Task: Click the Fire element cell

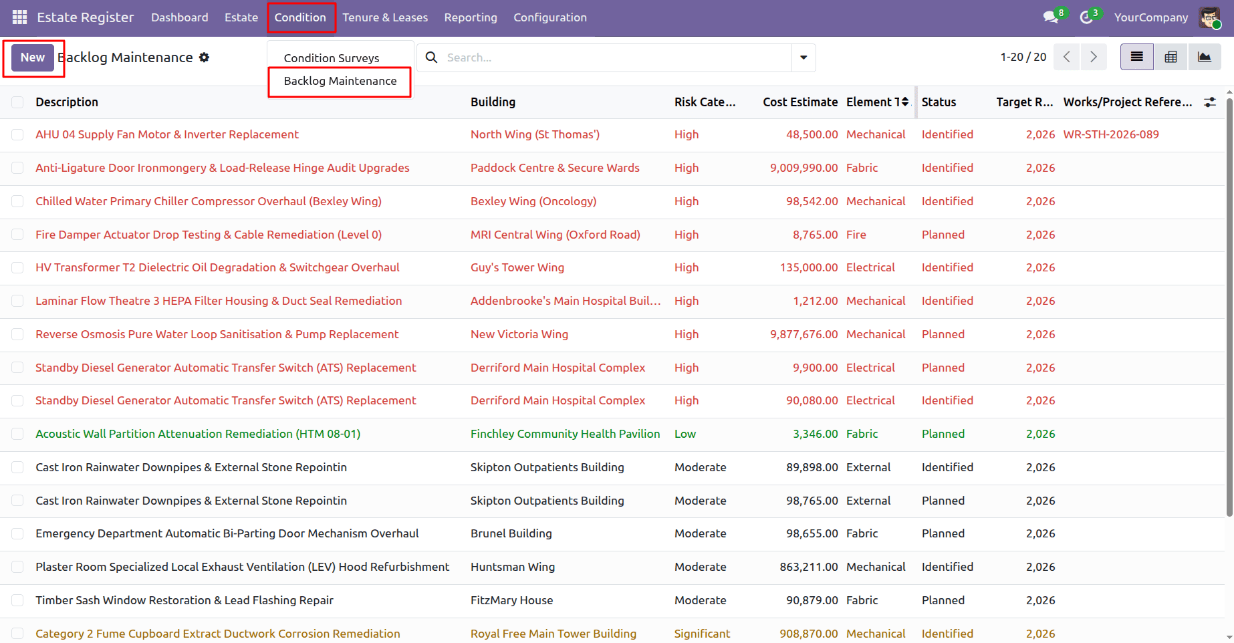Action: [x=856, y=235]
